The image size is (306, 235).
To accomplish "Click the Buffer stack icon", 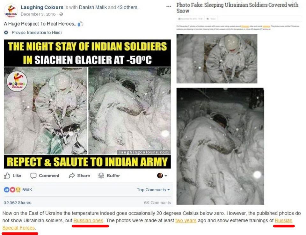I will 101,176.
